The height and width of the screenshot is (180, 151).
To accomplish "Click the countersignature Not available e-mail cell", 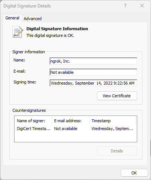I will [66, 129].
